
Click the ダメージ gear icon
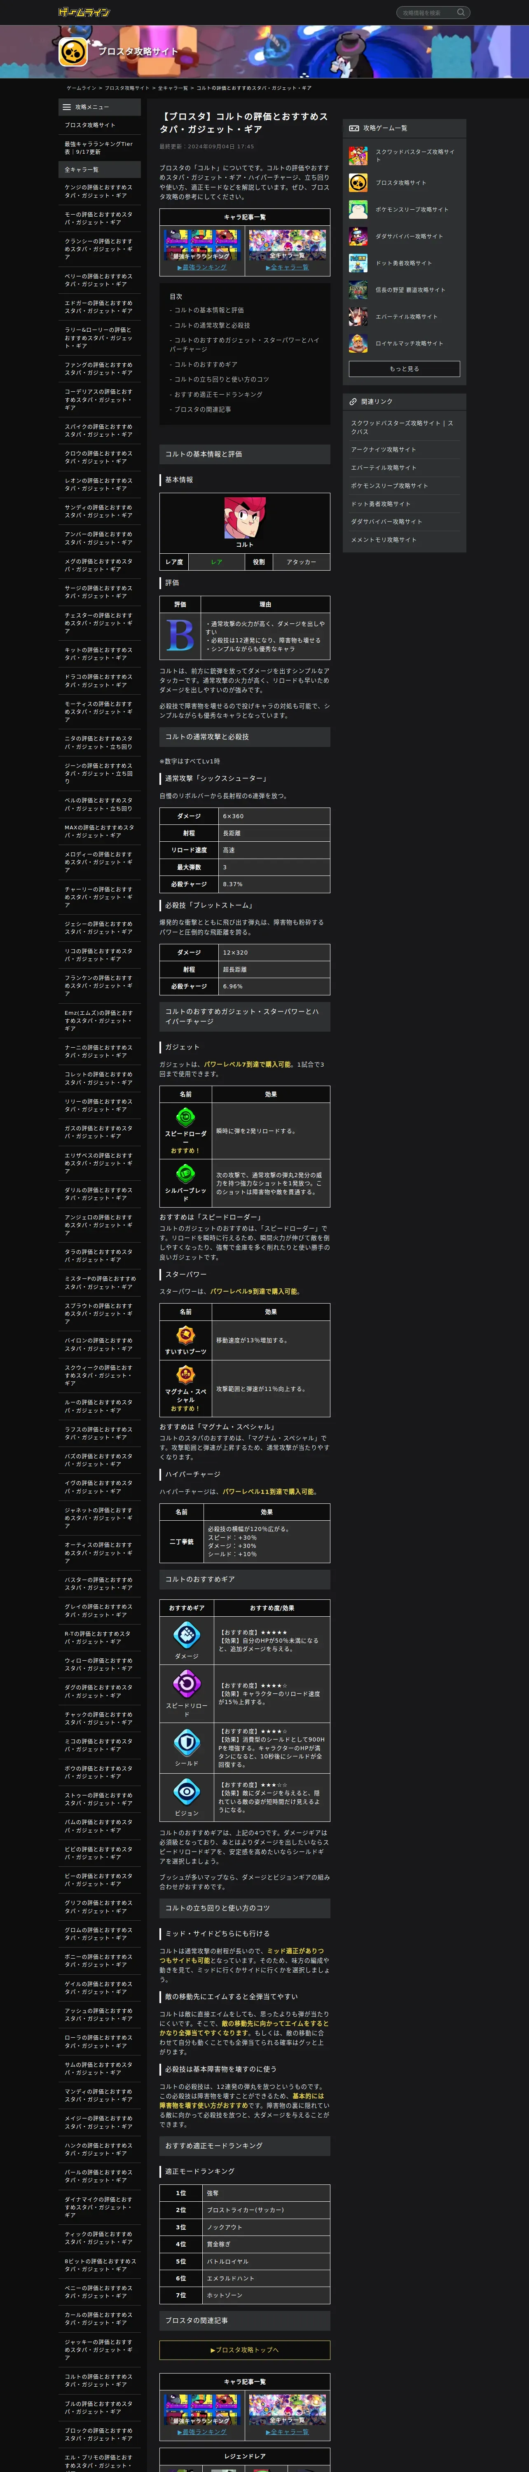186,1634
